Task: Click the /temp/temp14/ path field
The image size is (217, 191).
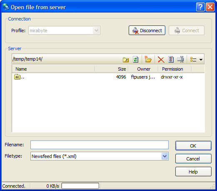Action: pos(67,59)
